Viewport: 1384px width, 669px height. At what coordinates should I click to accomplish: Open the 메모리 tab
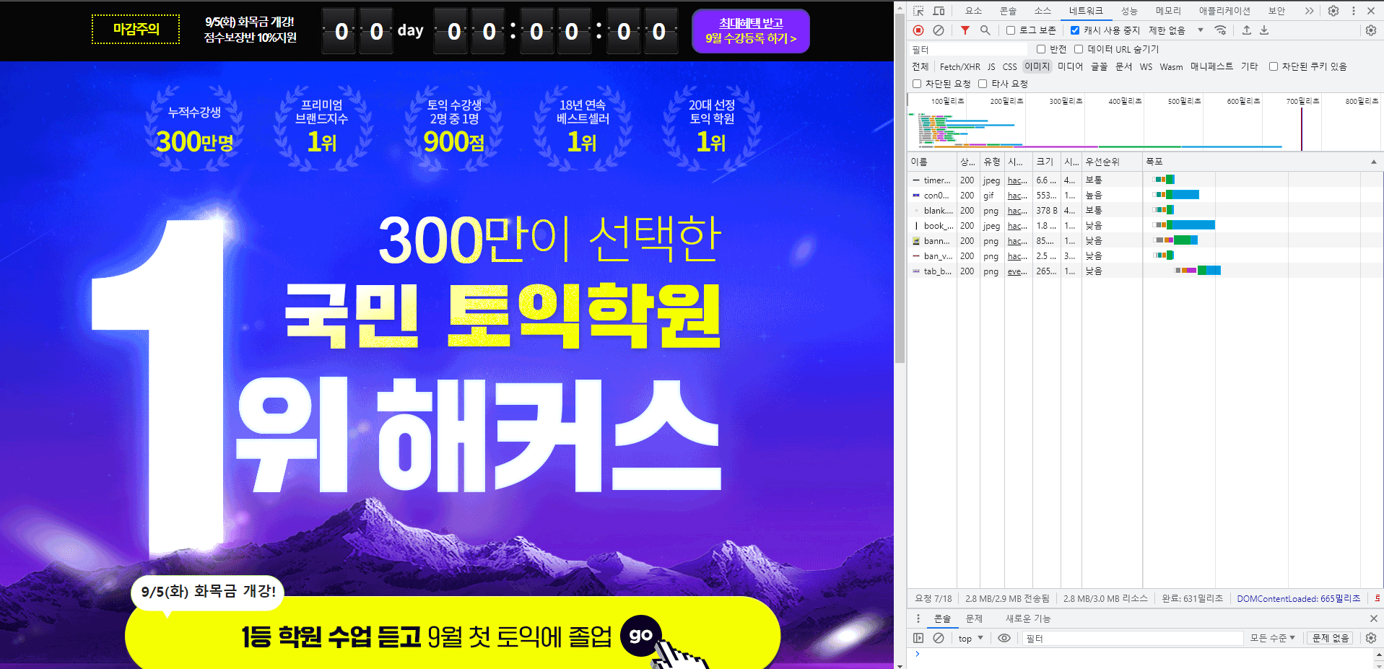1168,11
